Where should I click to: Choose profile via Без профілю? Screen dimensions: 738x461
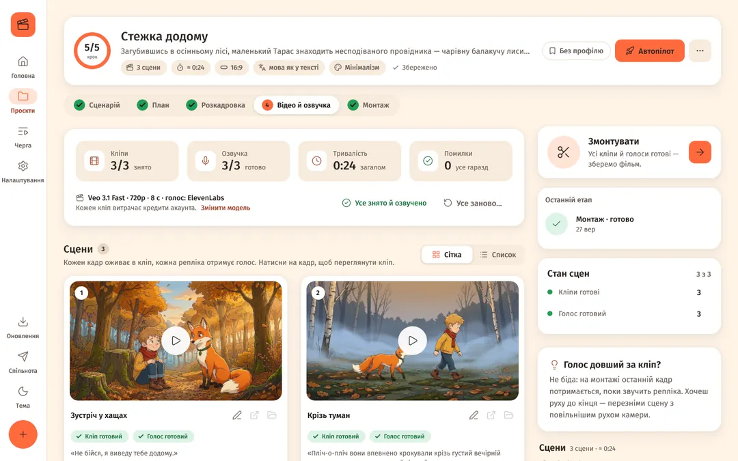tap(576, 51)
